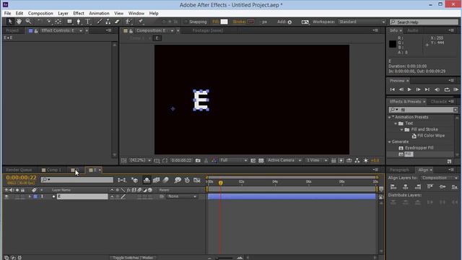This screenshot has width=462, height=260.
Task: Click Toggle Switches / Modes button
Action: pyautogui.click(x=133, y=258)
